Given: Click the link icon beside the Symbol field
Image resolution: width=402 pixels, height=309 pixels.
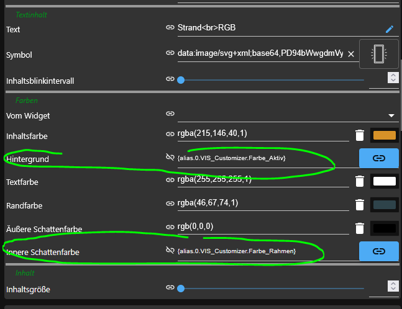Looking at the screenshot, I should (x=170, y=53).
